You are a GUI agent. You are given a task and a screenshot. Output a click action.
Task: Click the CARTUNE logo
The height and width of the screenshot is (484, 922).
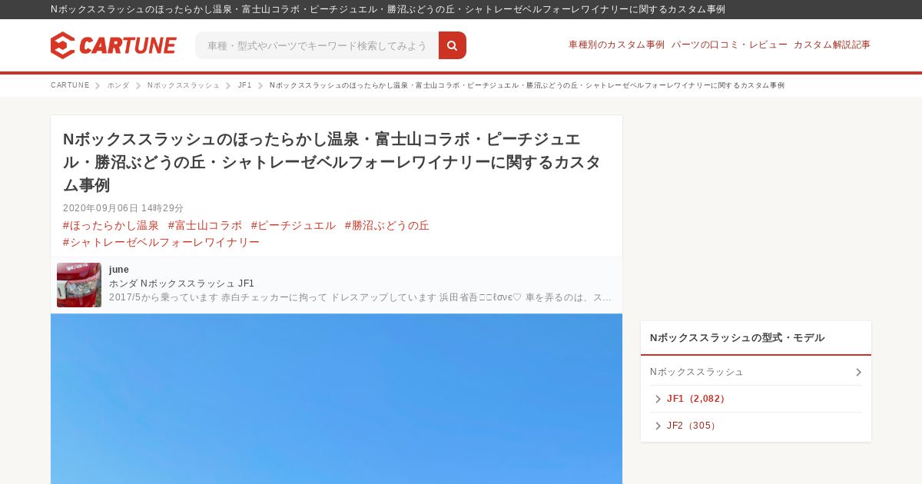114,45
